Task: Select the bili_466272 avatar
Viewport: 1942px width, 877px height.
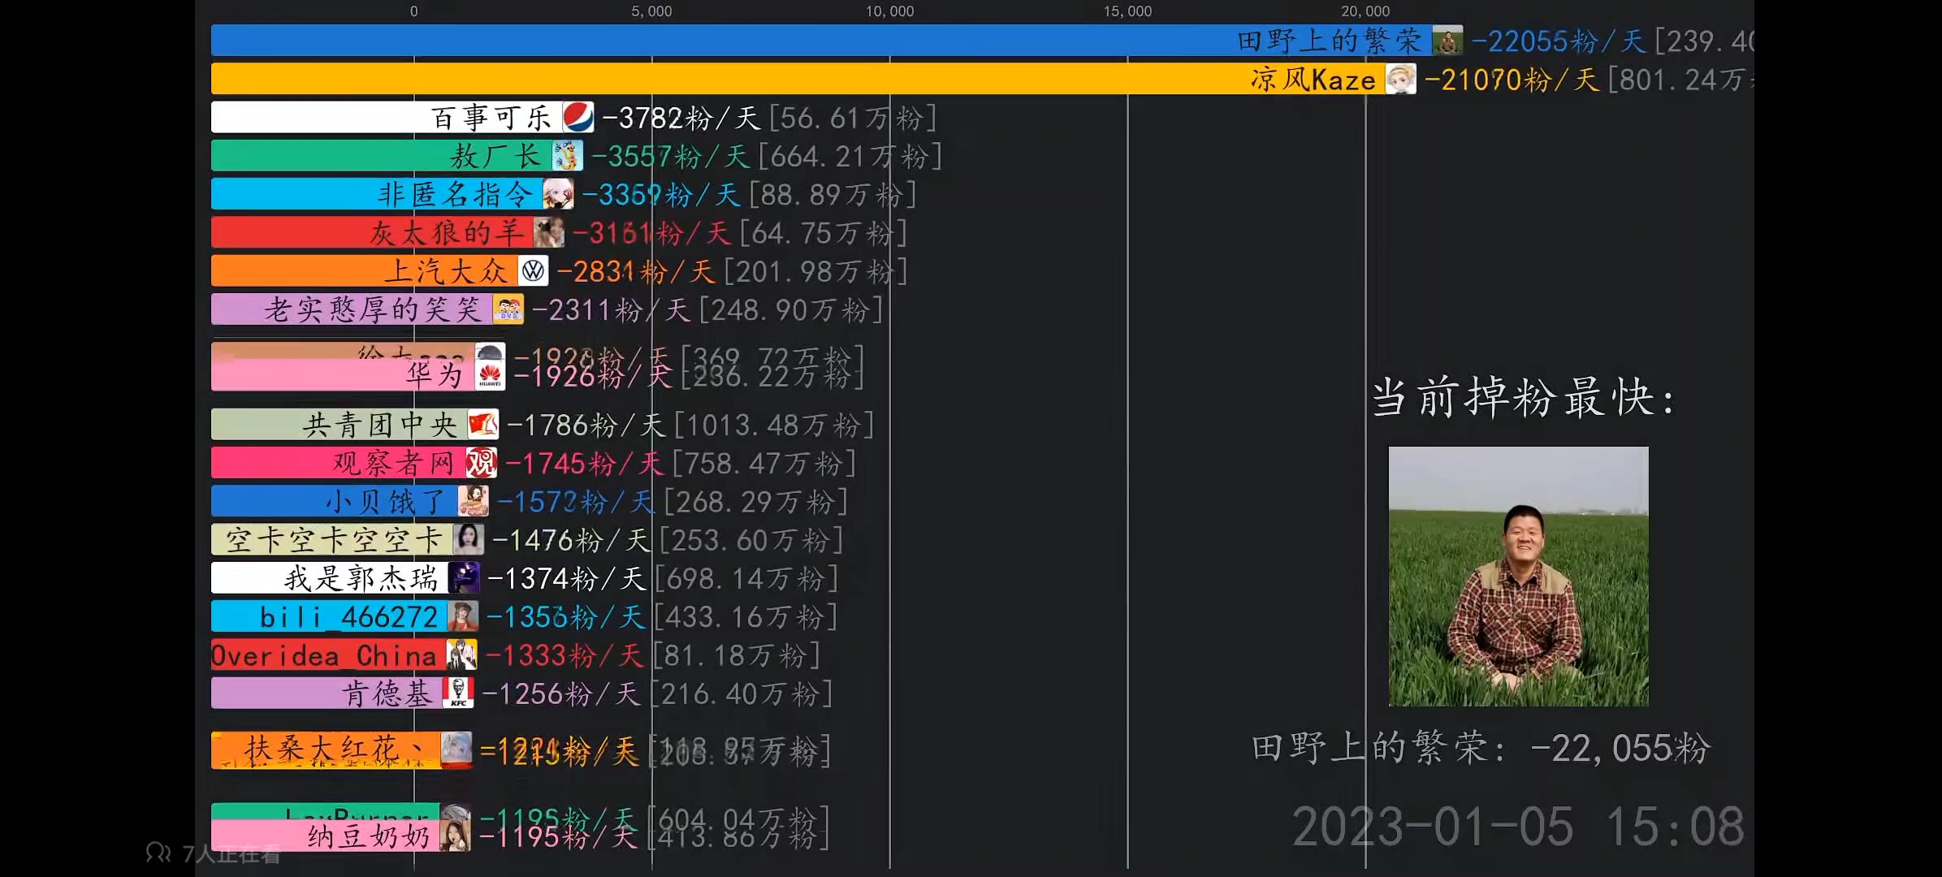Action: click(462, 616)
